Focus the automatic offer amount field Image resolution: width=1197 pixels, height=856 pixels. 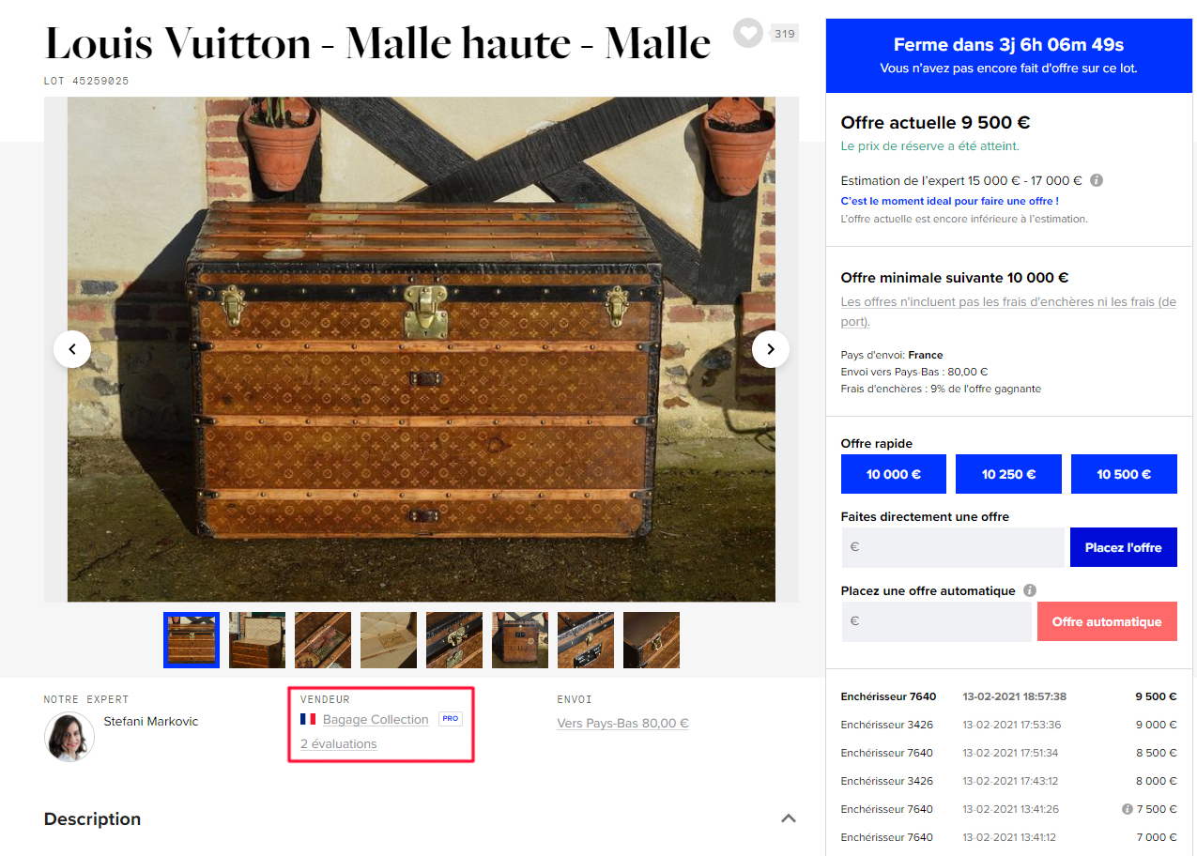pos(936,621)
